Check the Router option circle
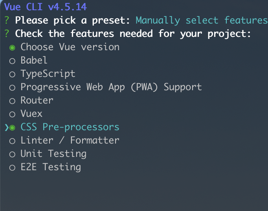Image resolution: width=268 pixels, height=211 pixels. [12, 101]
